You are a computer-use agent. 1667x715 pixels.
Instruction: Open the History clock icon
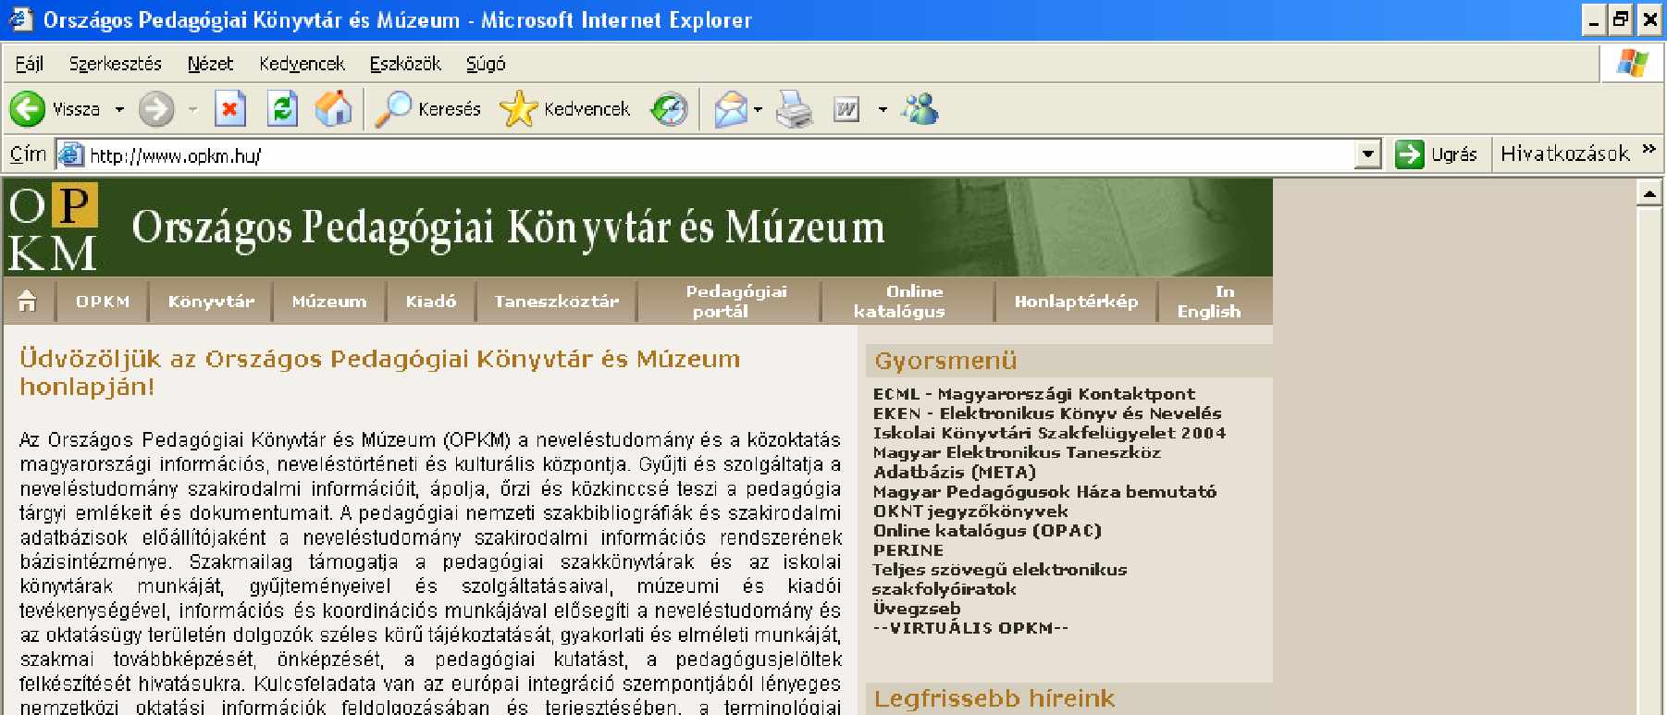tap(669, 109)
